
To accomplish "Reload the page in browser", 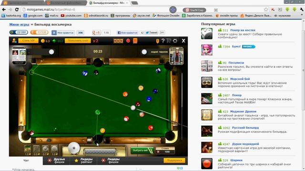I will tap(17, 9).
